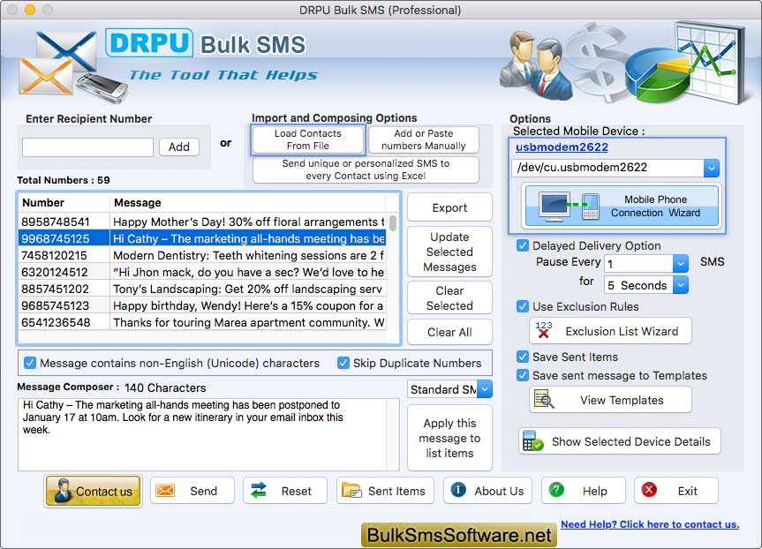Select row with number 9968745125
This screenshot has height=549, width=762.
point(202,238)
